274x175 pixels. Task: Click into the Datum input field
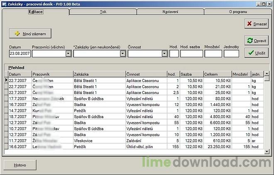click(19, 54)
